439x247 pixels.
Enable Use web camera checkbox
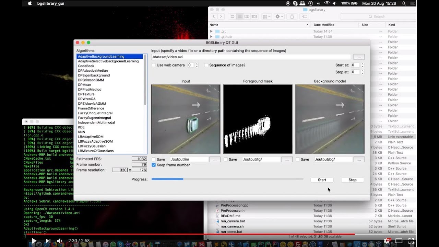pyautogui.click(x=154, y=65)
